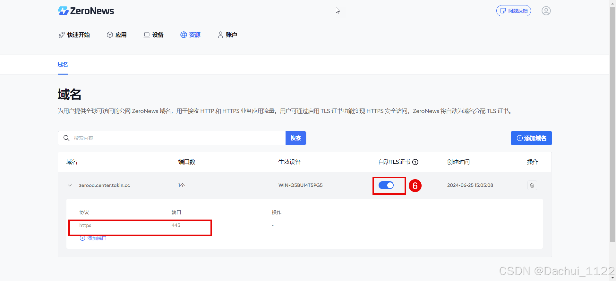This screenshot has width=616, height=281.
Task: Click the magnifier icon in search box
Action: [66, 138]
